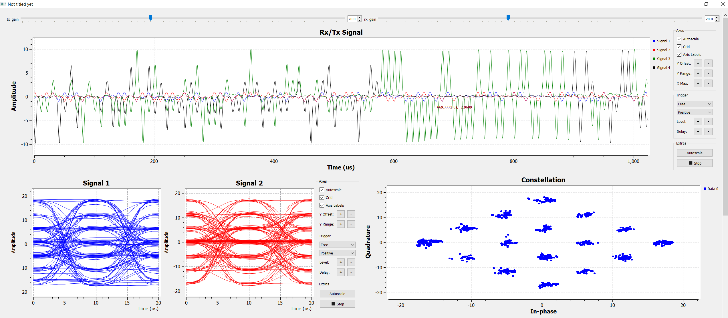Toggle Grid checkbox in lower Axes panel
728x318 pixels.
tap(322, 197)
